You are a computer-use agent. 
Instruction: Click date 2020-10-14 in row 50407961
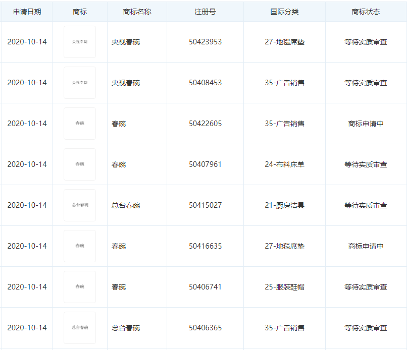[27, 164]
